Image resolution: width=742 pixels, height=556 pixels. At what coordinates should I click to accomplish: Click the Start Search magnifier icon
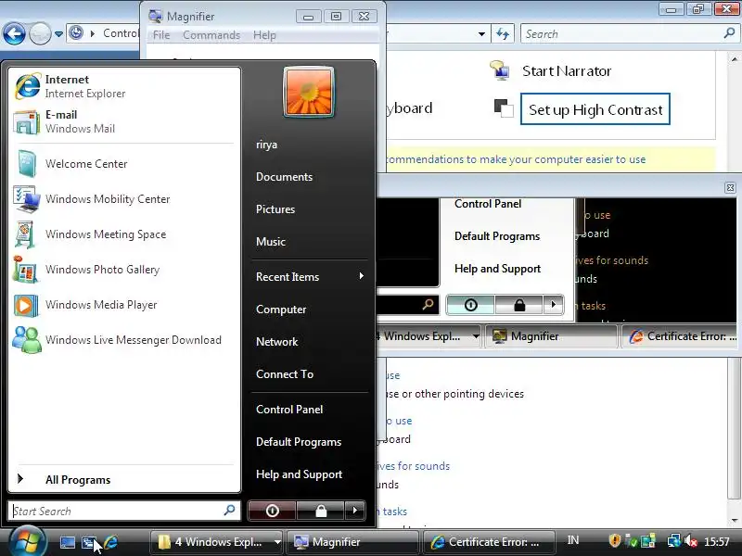coord(229,511)
